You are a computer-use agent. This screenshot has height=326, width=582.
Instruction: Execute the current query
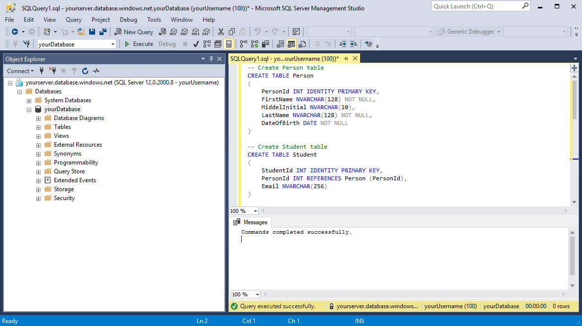coord(139,43)
